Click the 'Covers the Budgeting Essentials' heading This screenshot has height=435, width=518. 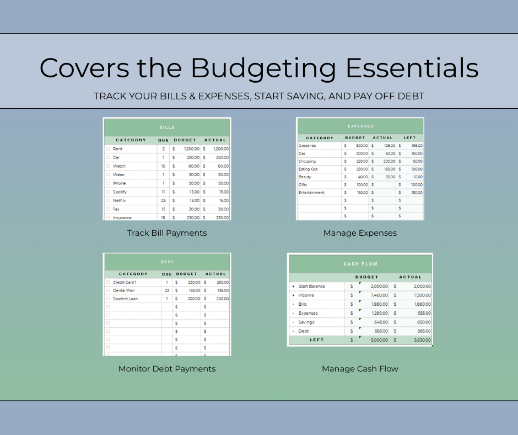pyautogui.click(x=259, y=68)
